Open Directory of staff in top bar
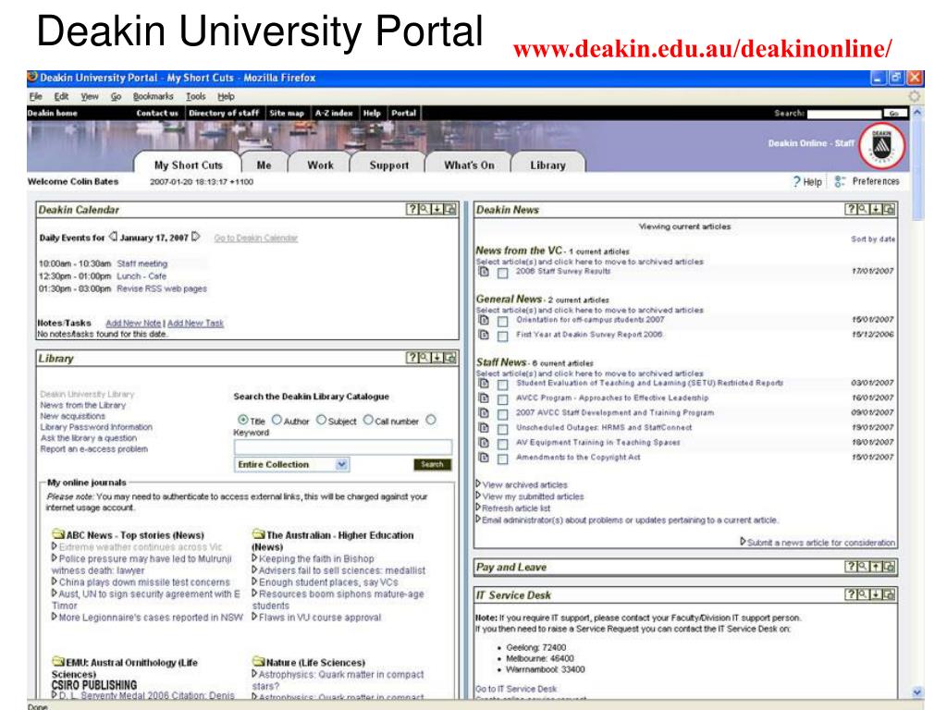Screen dimensions: 947x710 click(x=224, y=113)
